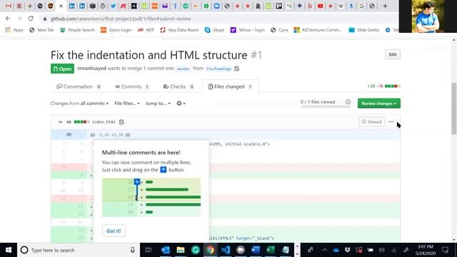This screenshot has height=257, width=457.
Task: Switch to the Commits tab
Action: tap(132, 86)
